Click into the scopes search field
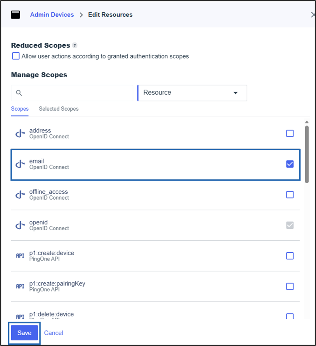Image resolution: width=316 pixels, height=346 pixels. click(72, 93)
